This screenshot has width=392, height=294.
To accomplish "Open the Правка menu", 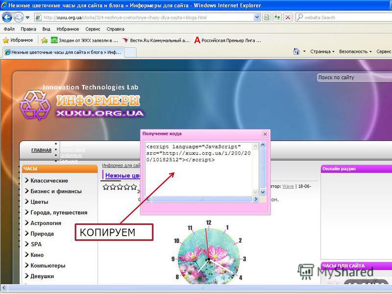I will pos(28,29).
